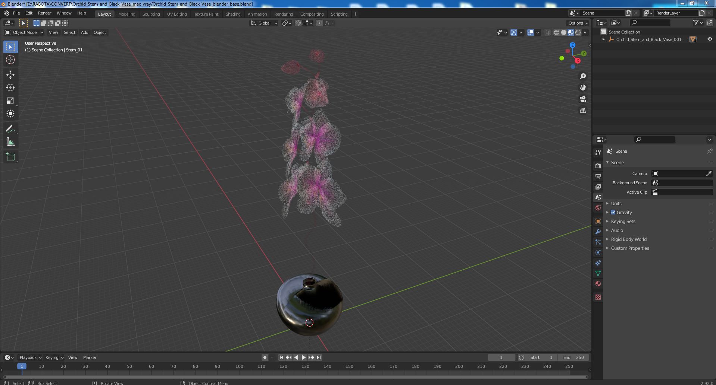The width and height of the screenshot is (716, 385).
Task: Open the Object Mode dropdown
Action: coord(24,32)
